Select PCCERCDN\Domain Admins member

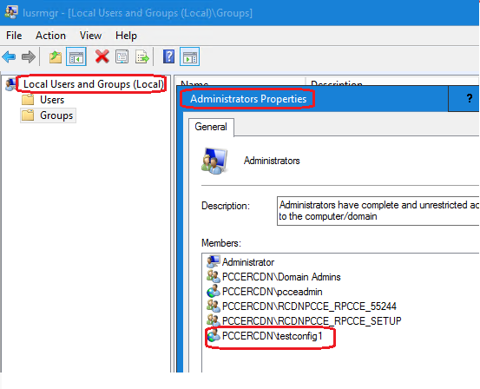[281, 277]
